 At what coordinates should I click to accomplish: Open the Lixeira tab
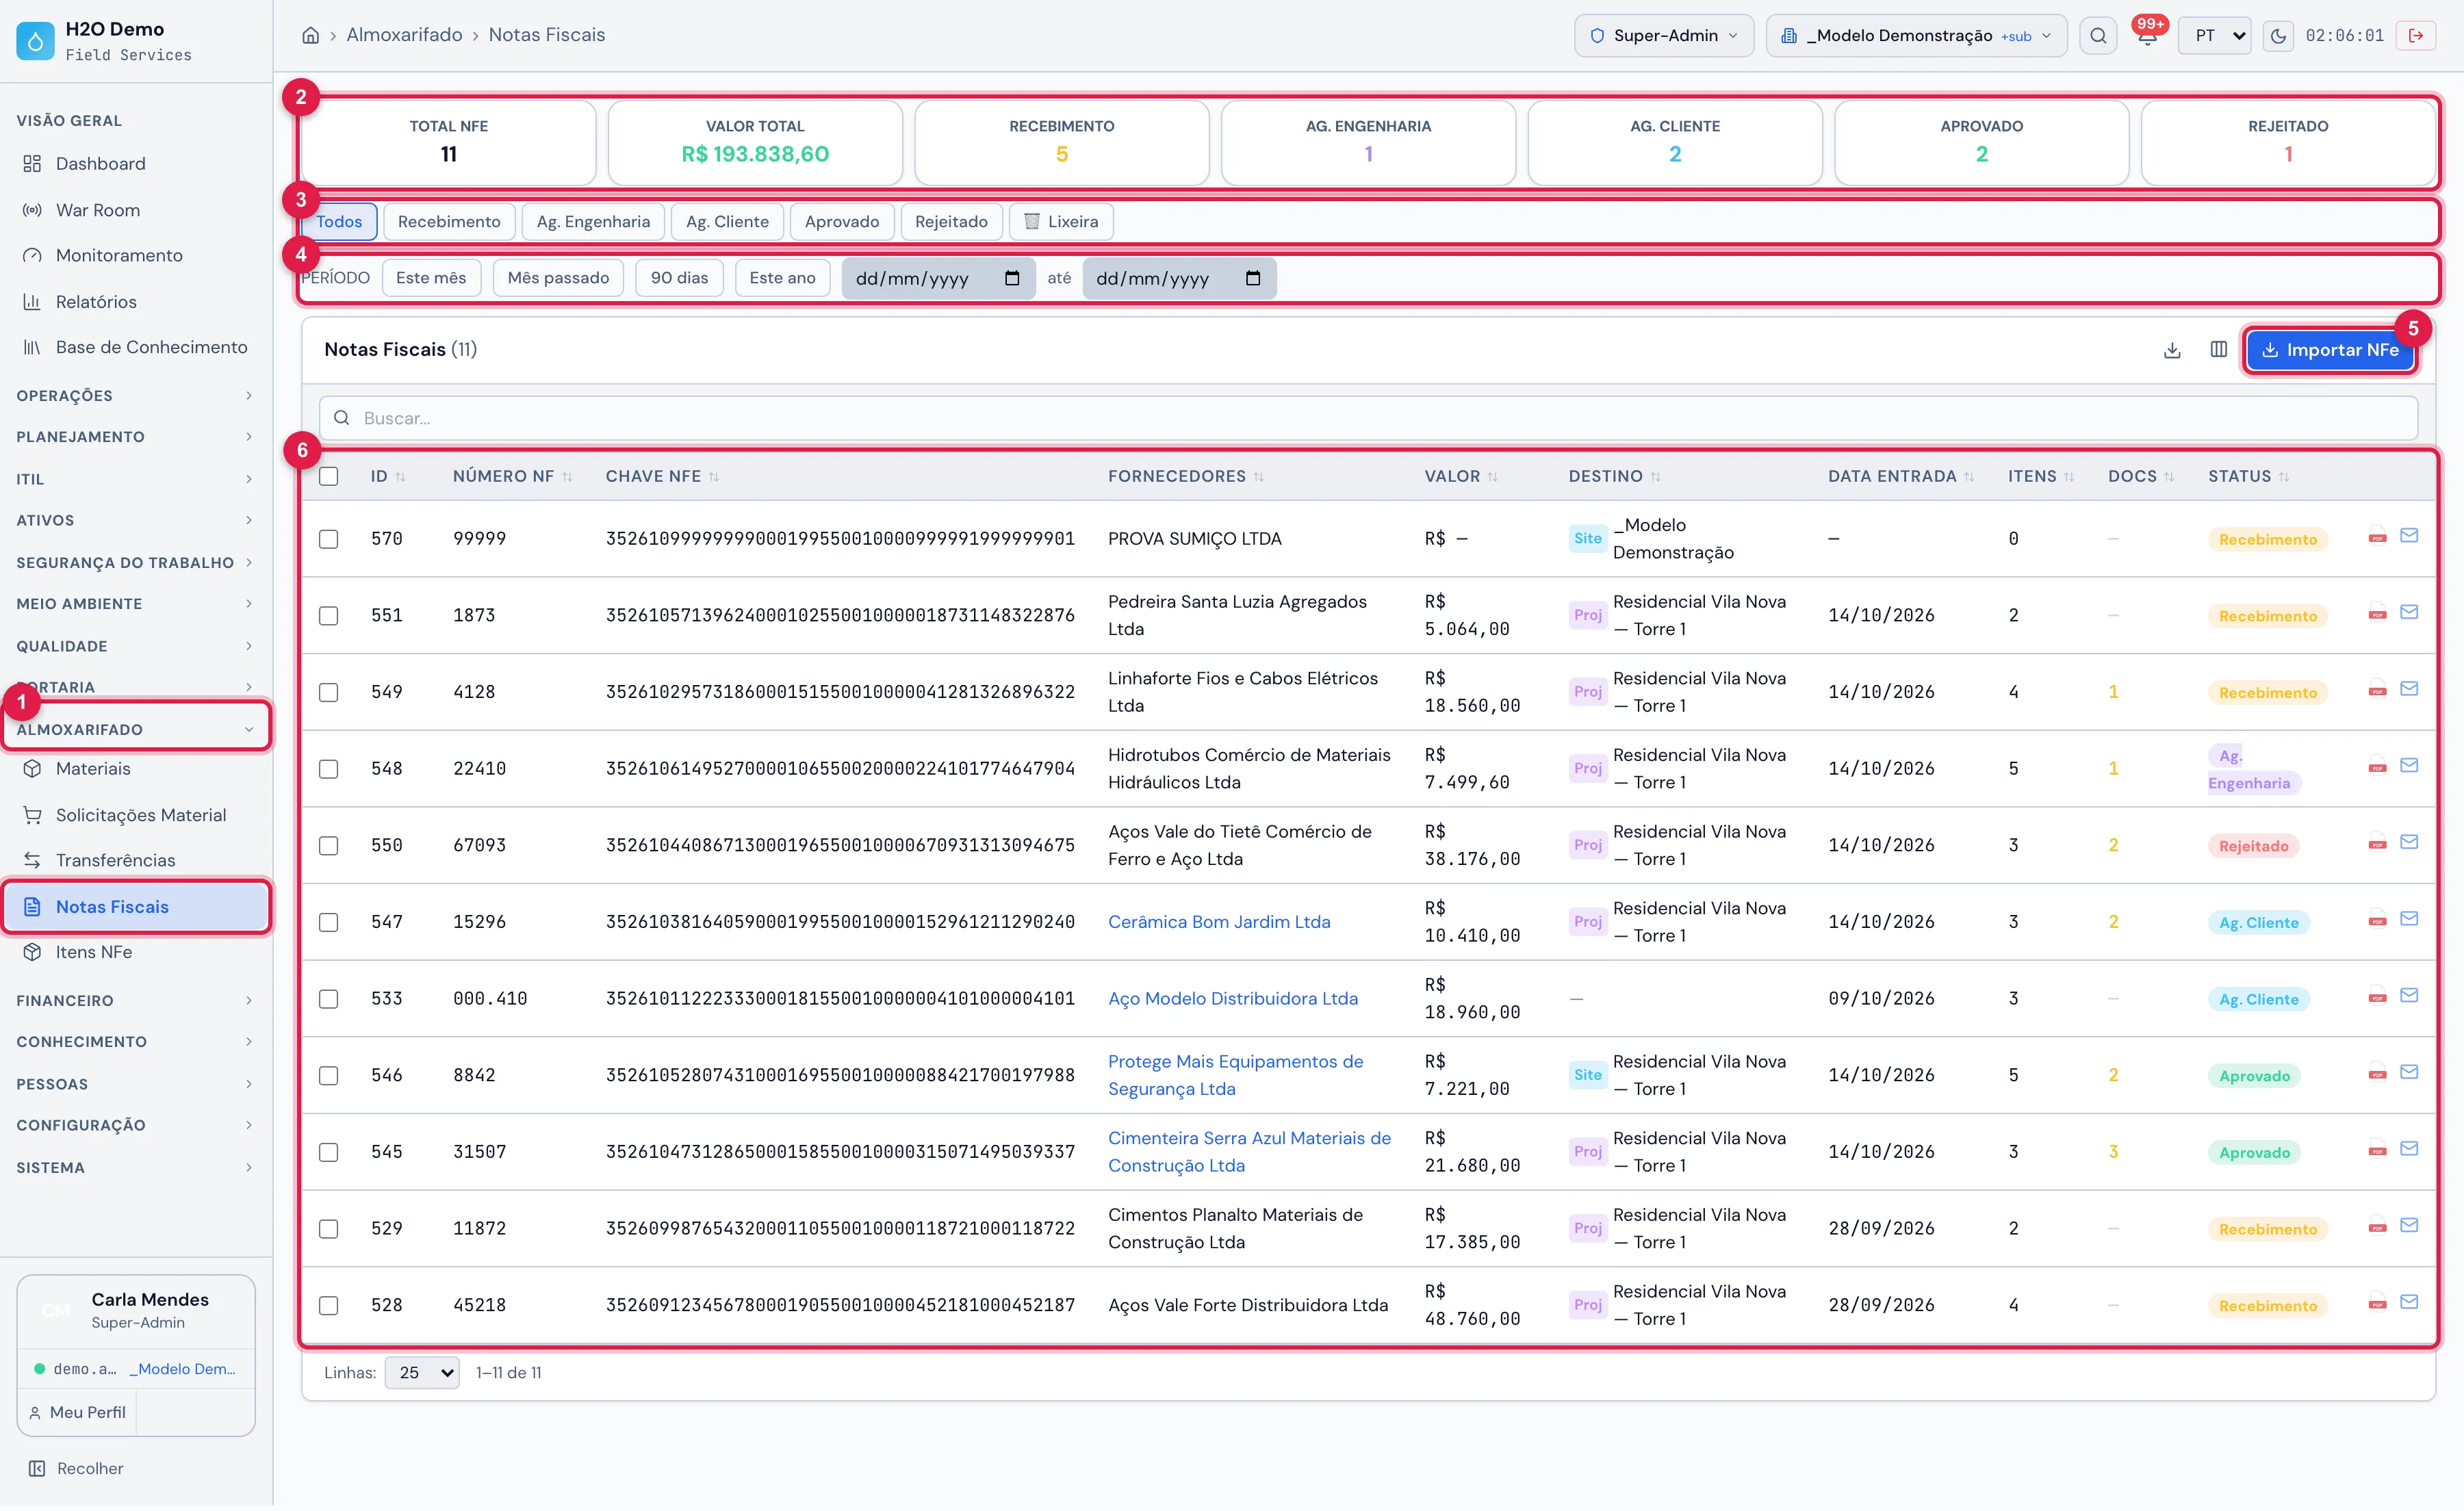click(1061, 222)
